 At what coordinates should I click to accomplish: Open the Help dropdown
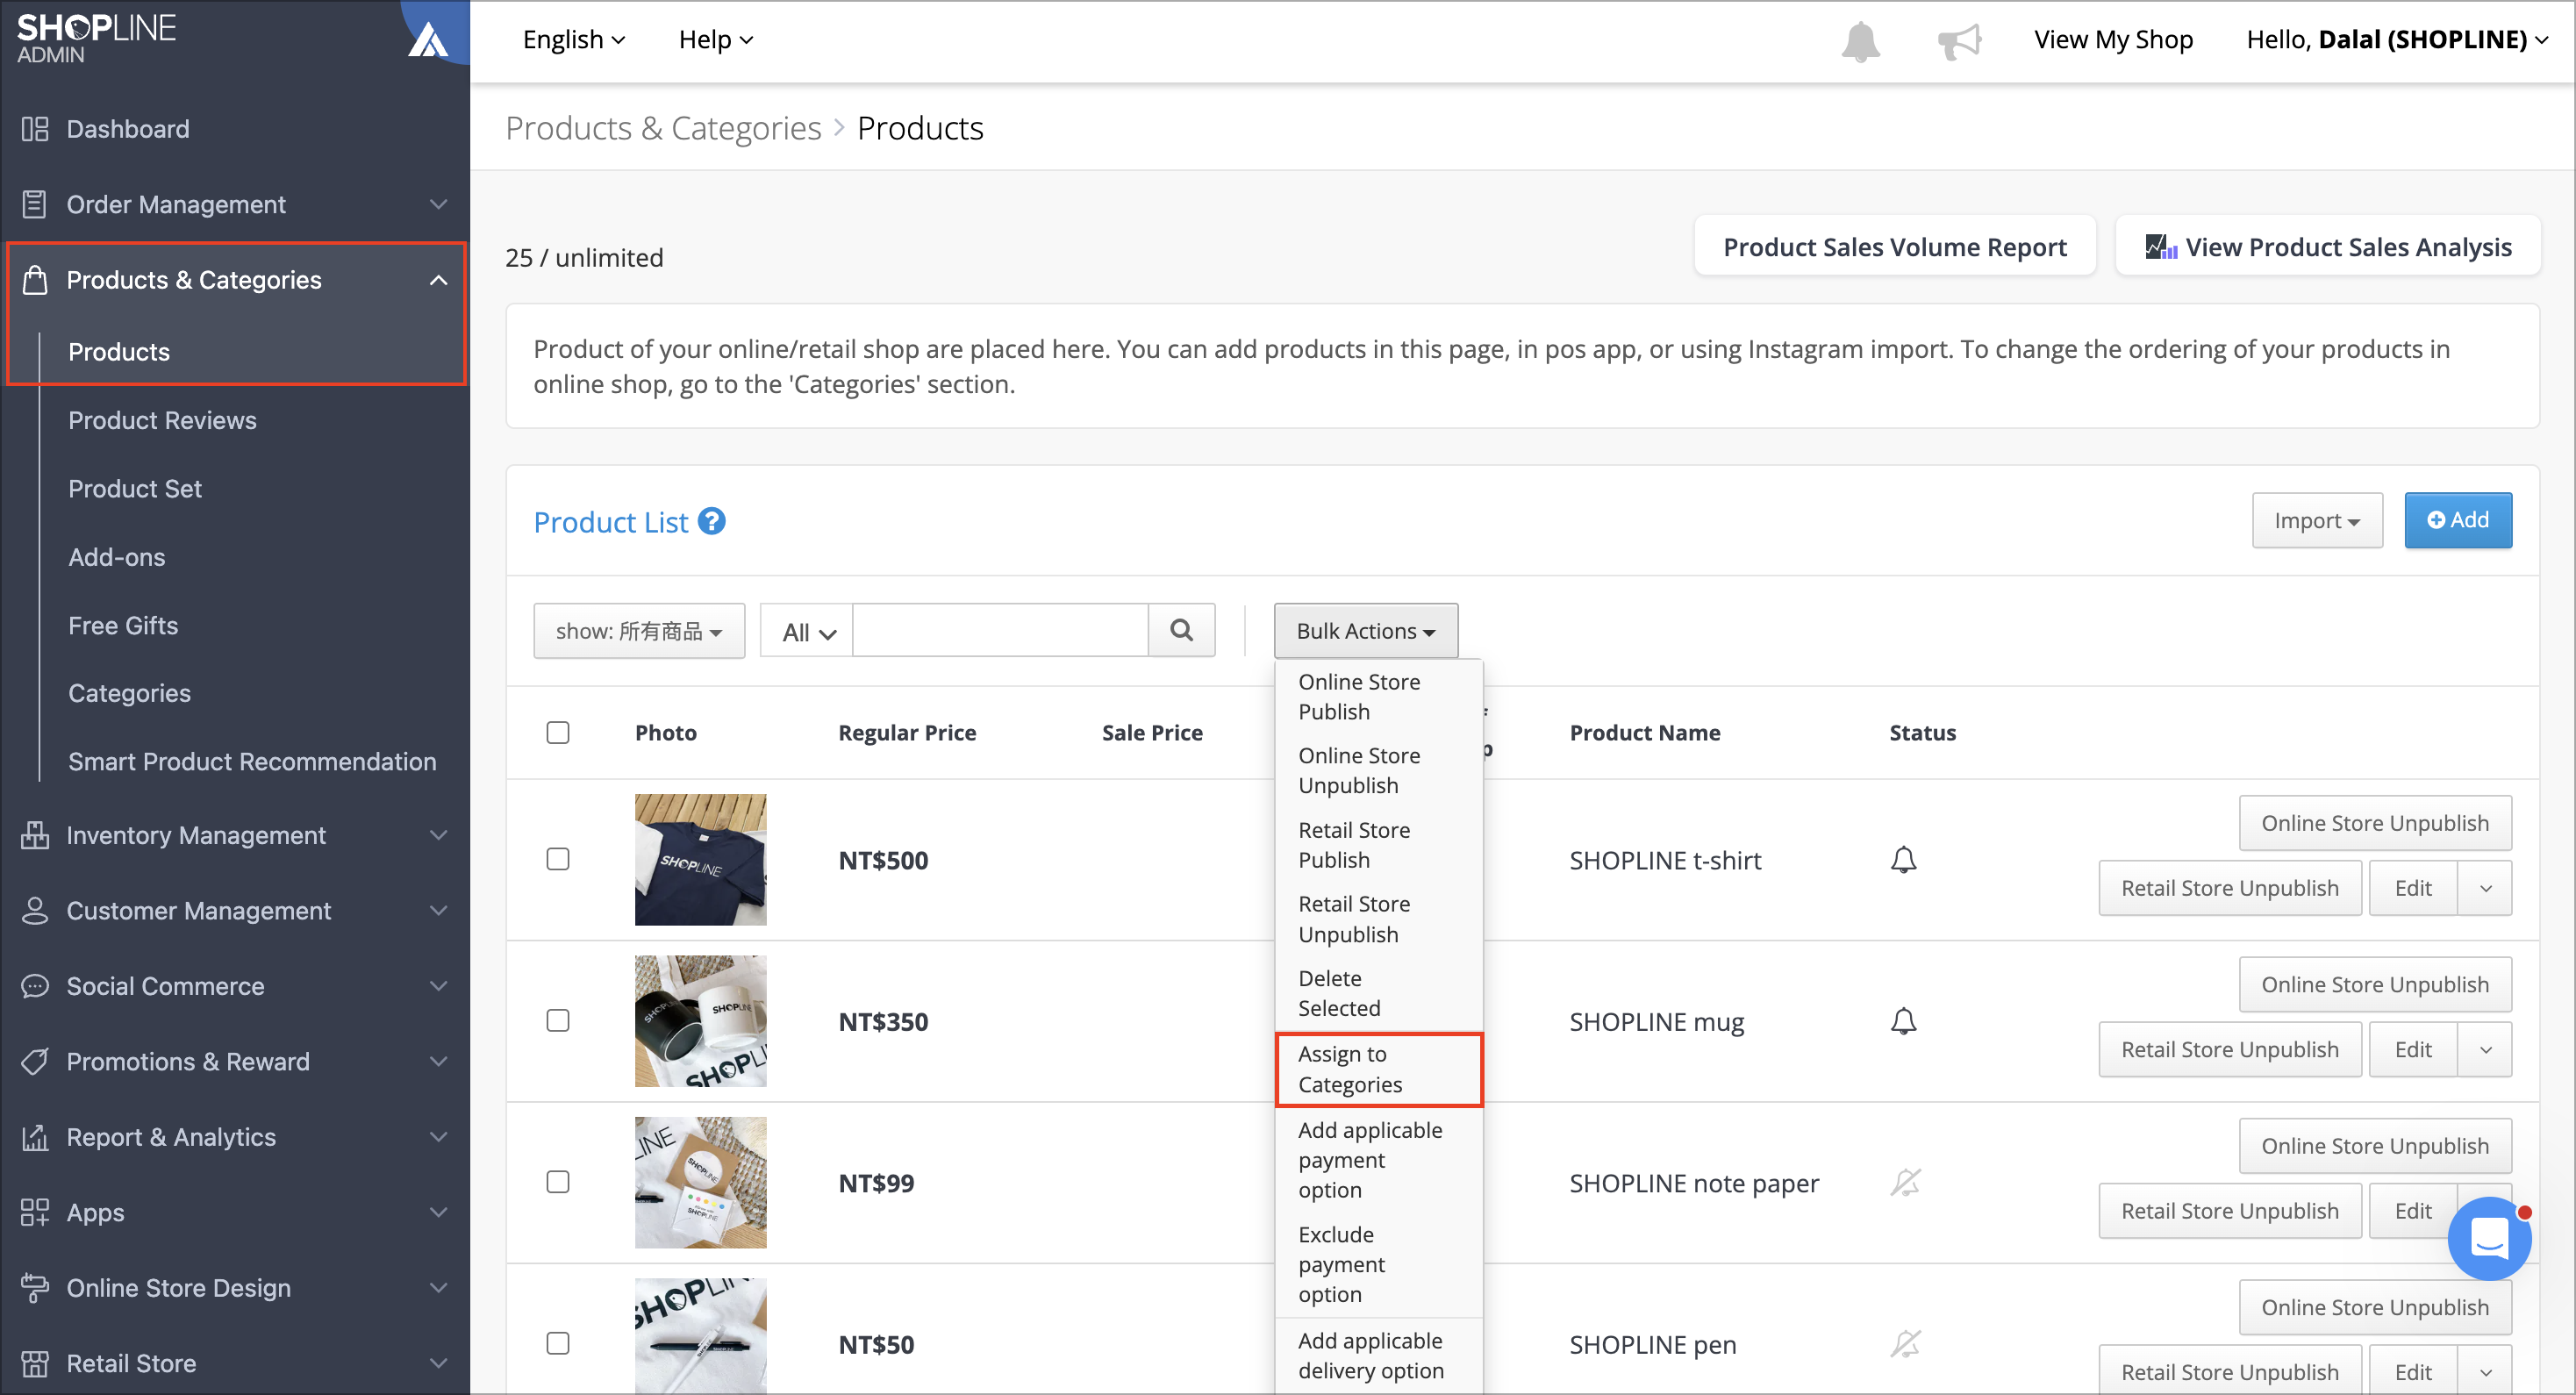716,40
